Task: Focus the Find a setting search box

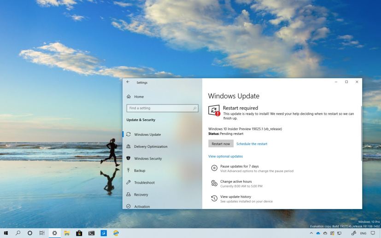Action: (162, 108)
